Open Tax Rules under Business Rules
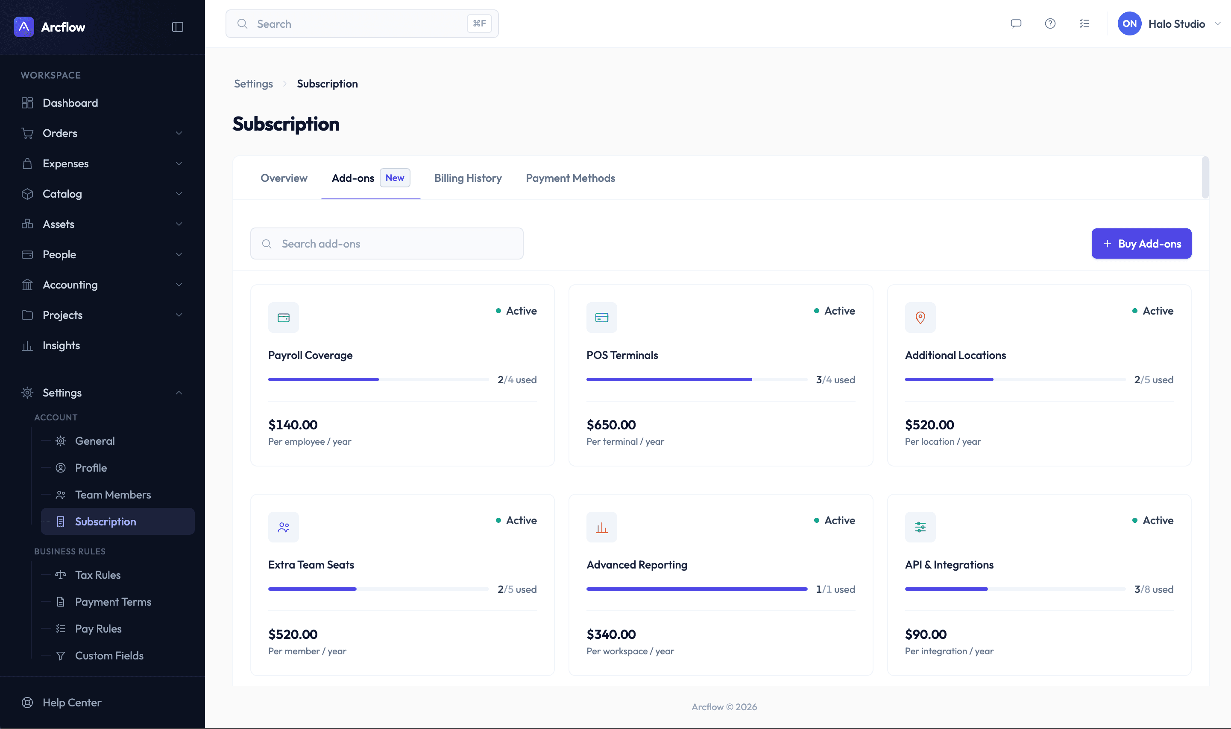The width and height of the screenshot is (1231, 729). 117,575
